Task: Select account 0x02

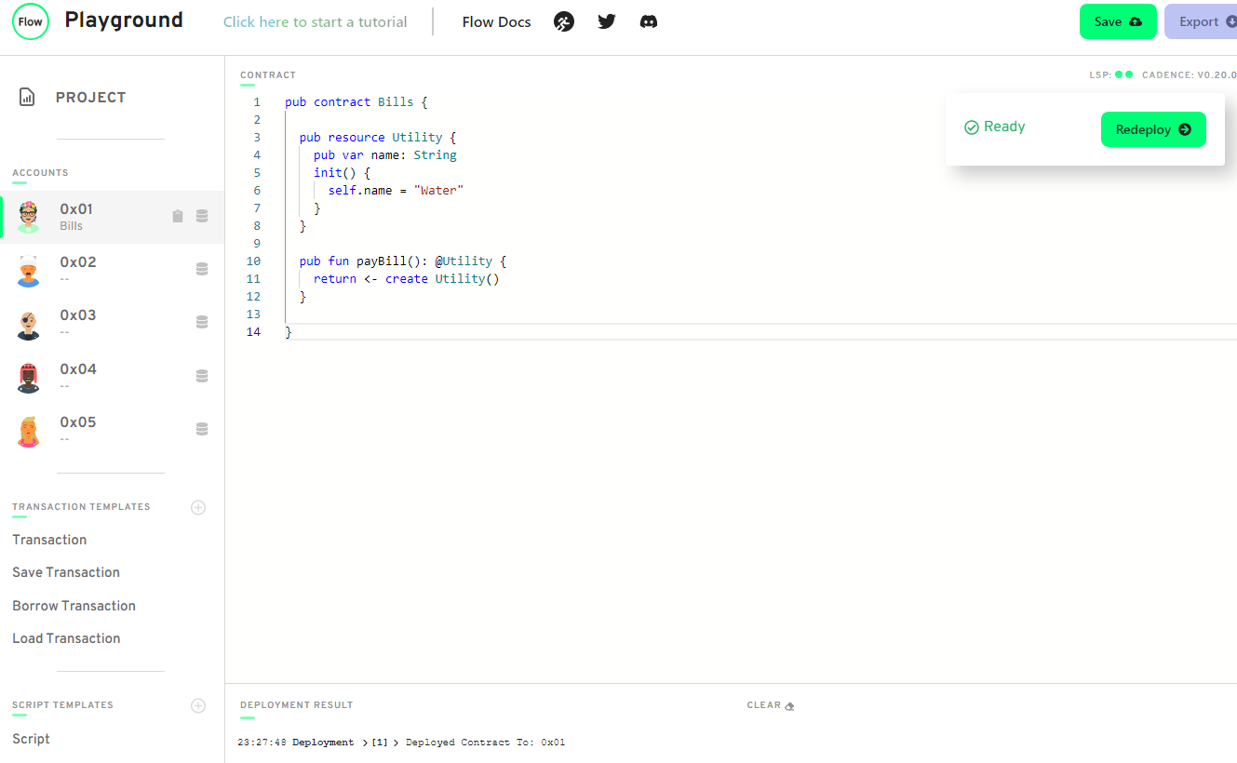Action: [113, 270]
